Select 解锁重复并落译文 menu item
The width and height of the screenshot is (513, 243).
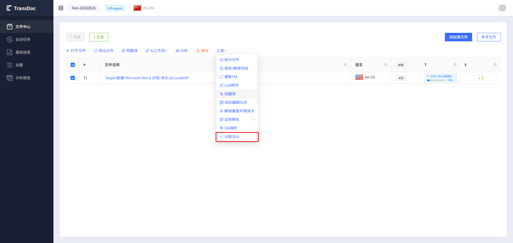pos(237,111)
